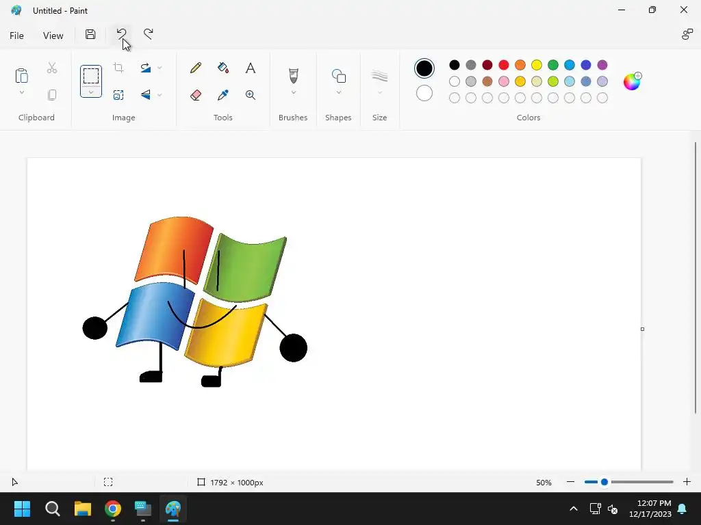This screenshot has width=701, height=525.
Task: Select the Eraser tool
Action: (195, 94)
